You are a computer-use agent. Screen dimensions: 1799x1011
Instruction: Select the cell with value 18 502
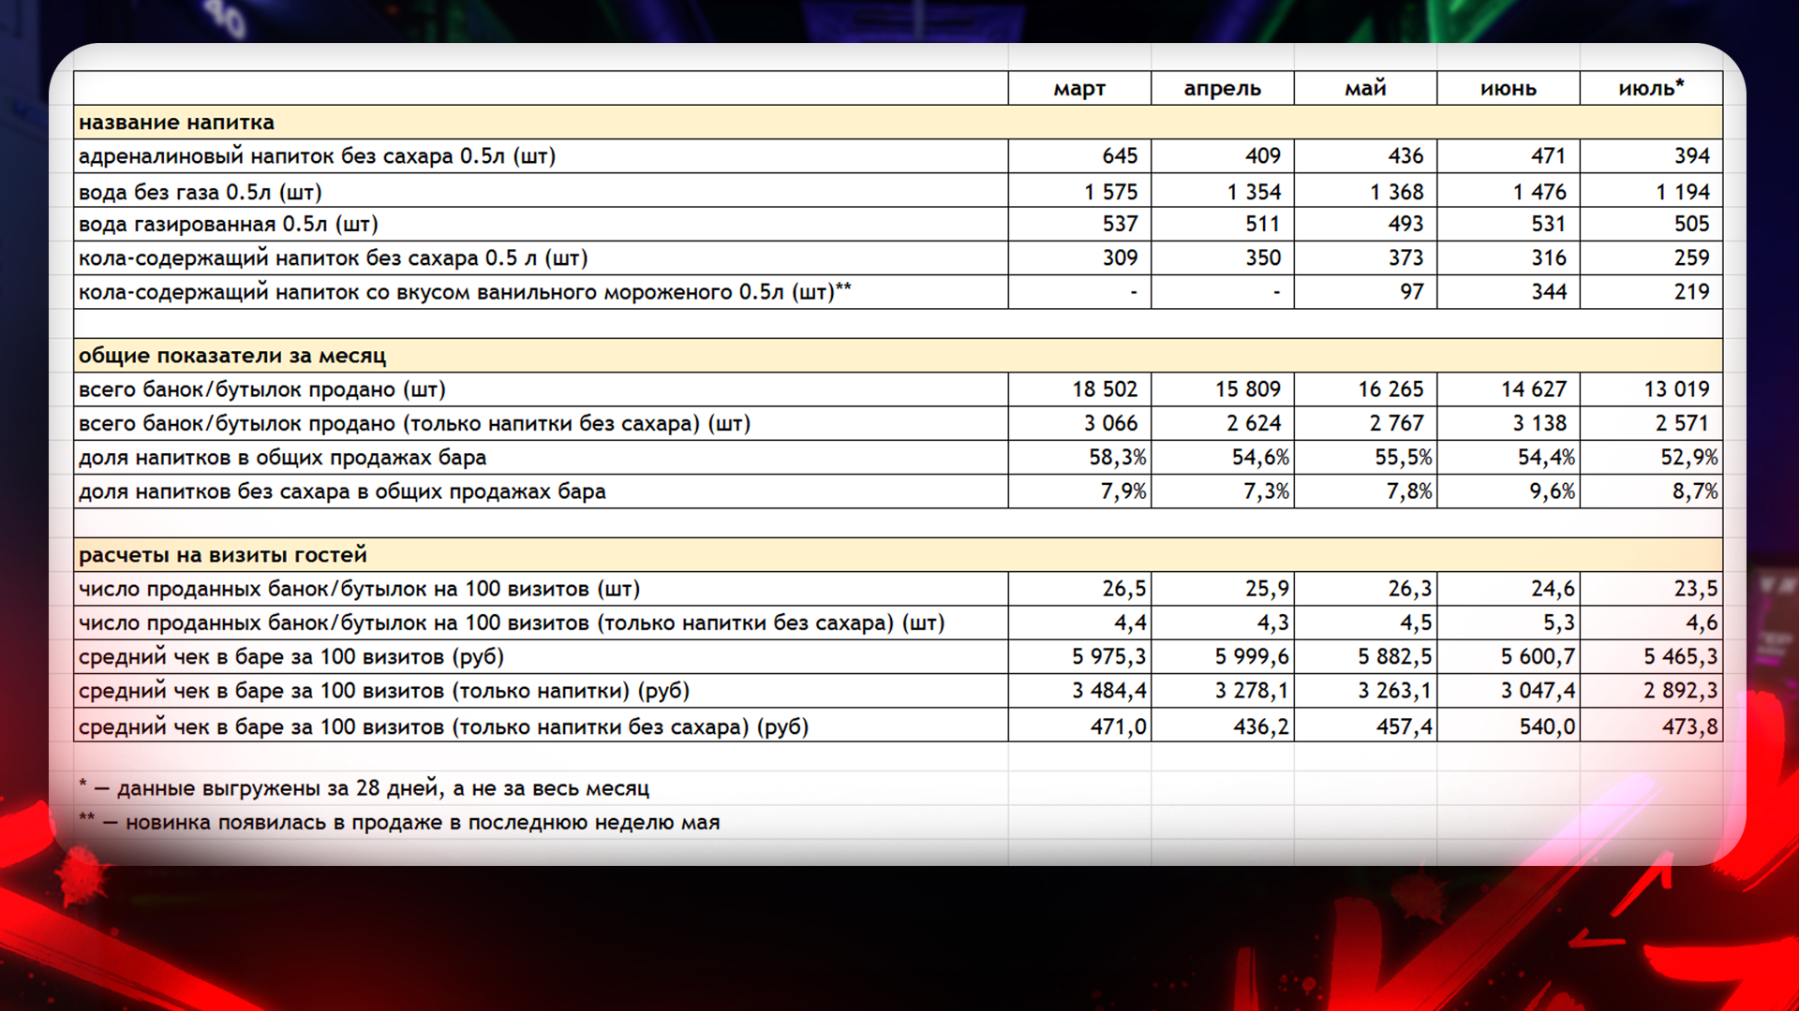pyautogui.click(x=1079, y=389)
